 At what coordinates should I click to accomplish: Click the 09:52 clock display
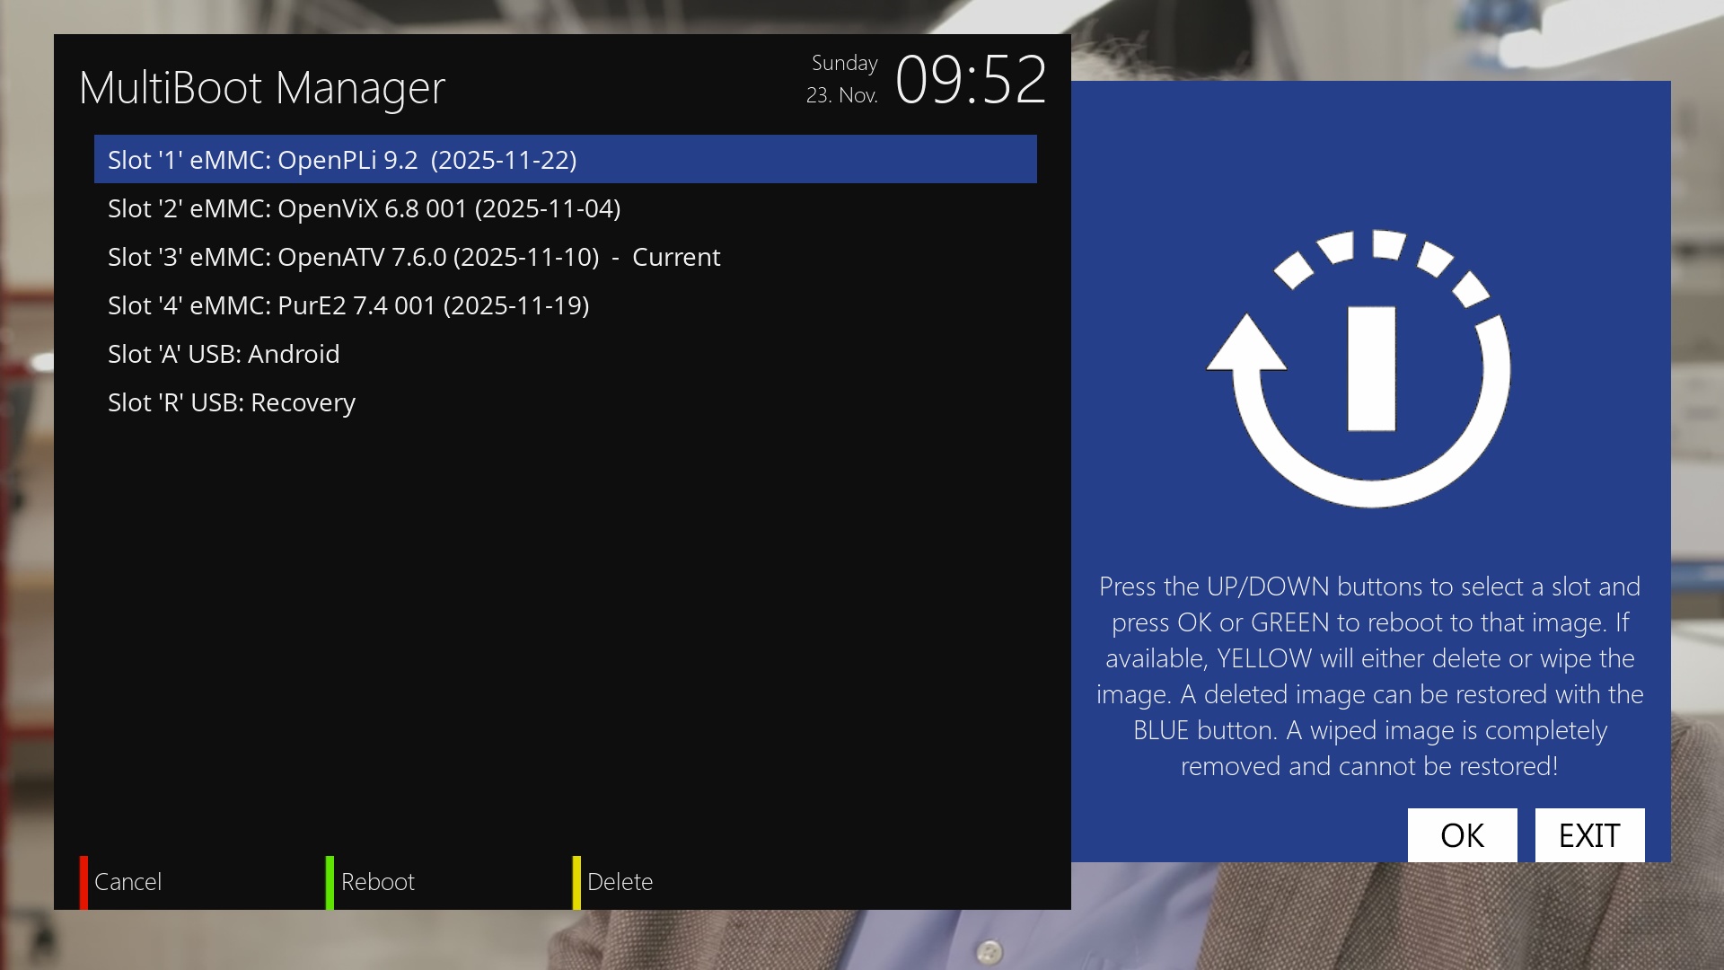(x=971, y=81)
